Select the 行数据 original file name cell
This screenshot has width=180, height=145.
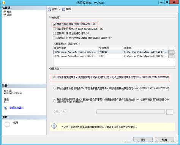point(76,52)
